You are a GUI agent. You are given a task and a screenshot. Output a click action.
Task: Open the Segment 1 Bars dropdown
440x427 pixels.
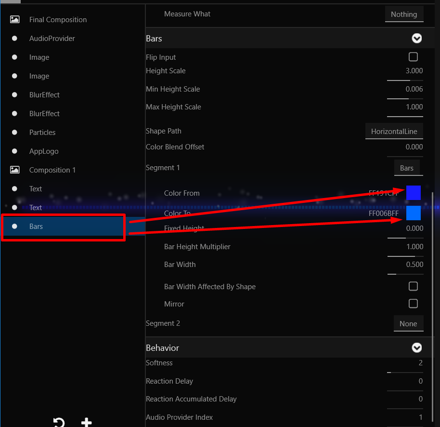[x=407, y=168]
